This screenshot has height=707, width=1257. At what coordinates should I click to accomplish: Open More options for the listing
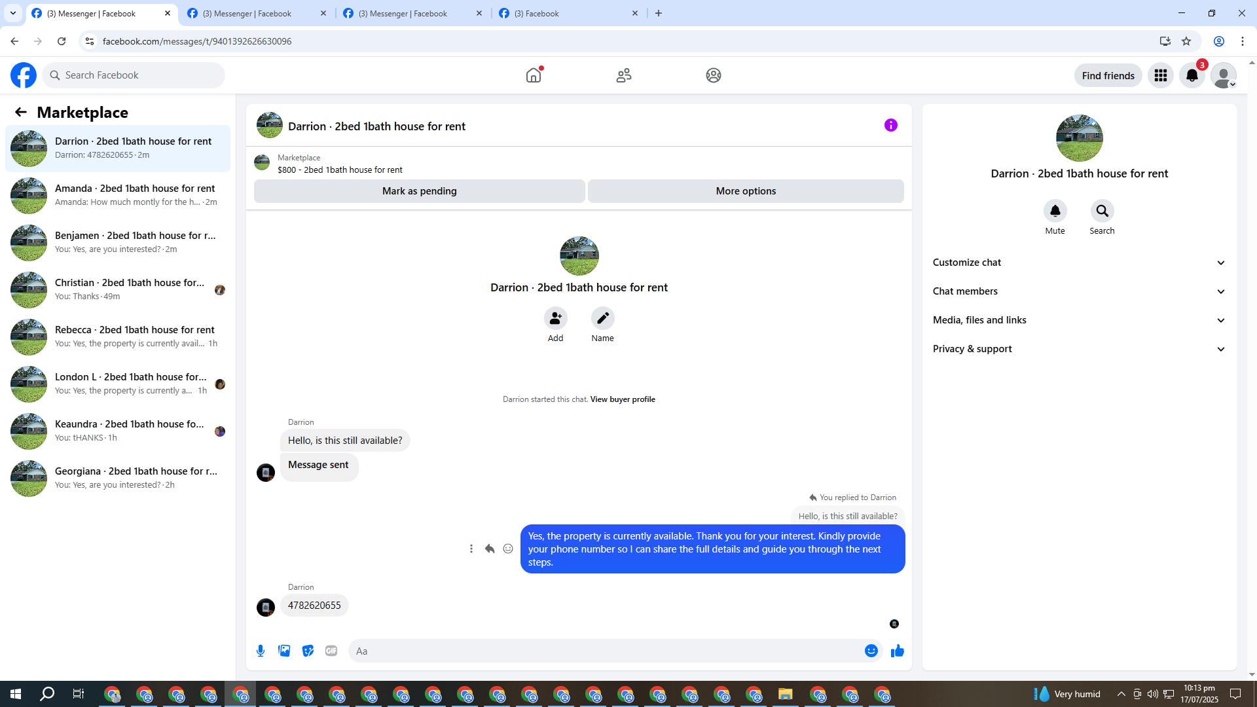pos(746,191)
